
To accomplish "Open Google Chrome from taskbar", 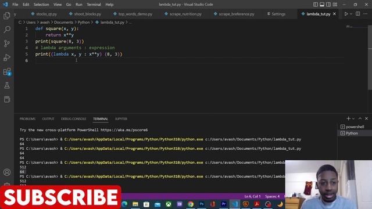I will click(191, 204).
